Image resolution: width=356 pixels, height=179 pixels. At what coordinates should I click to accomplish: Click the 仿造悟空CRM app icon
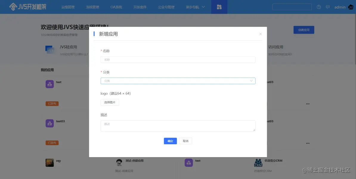(x=258, y=162)
